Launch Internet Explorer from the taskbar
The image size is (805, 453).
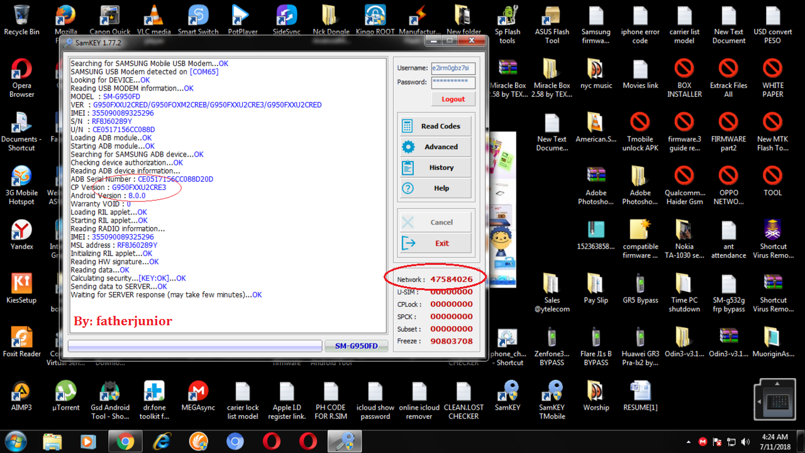click(x=162, y=441)
